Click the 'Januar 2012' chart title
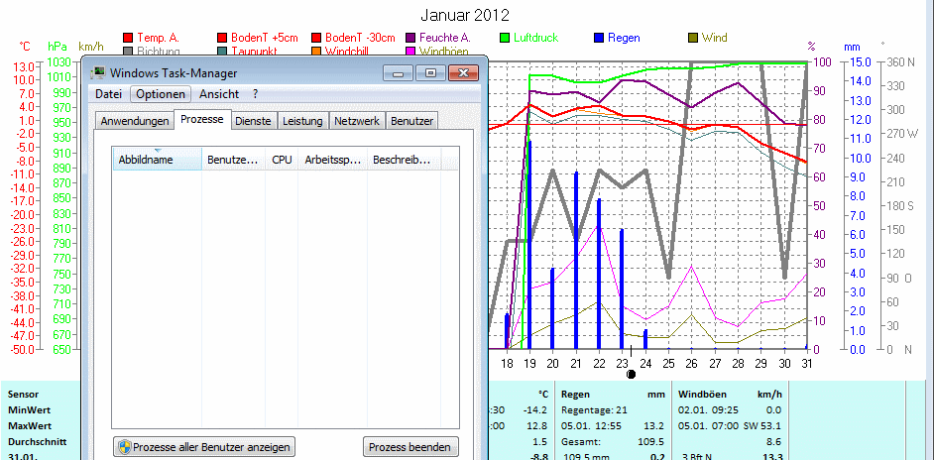 (465, 15)
